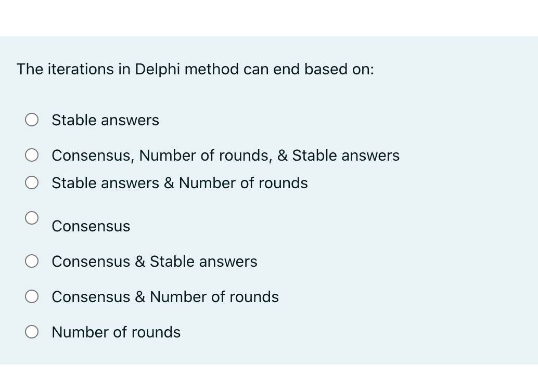Click the 'Stable answers' option label
The image size is (538, 391).
click(x=105, y=120)
